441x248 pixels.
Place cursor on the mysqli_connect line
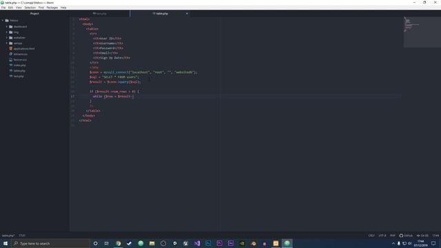point(143,72)
